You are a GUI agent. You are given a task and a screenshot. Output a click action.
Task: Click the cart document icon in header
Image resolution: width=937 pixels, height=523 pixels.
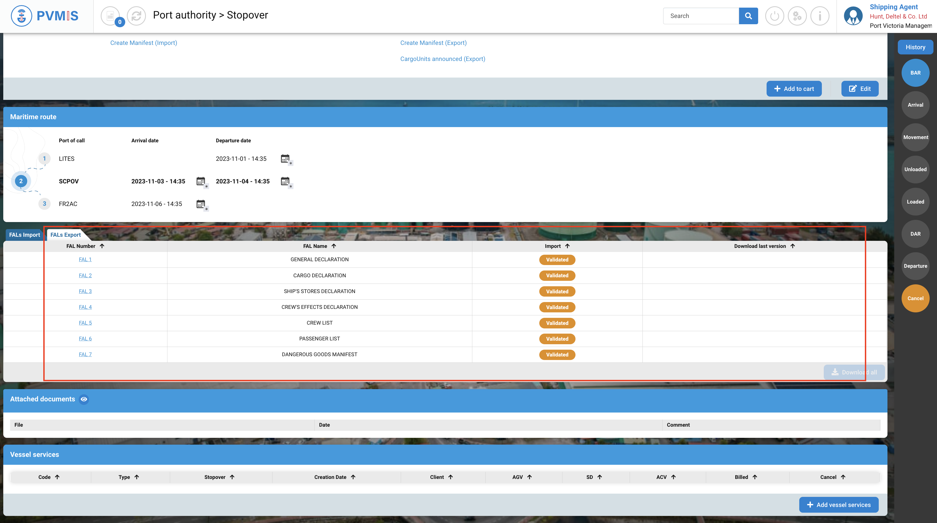(x=110, y=16)
